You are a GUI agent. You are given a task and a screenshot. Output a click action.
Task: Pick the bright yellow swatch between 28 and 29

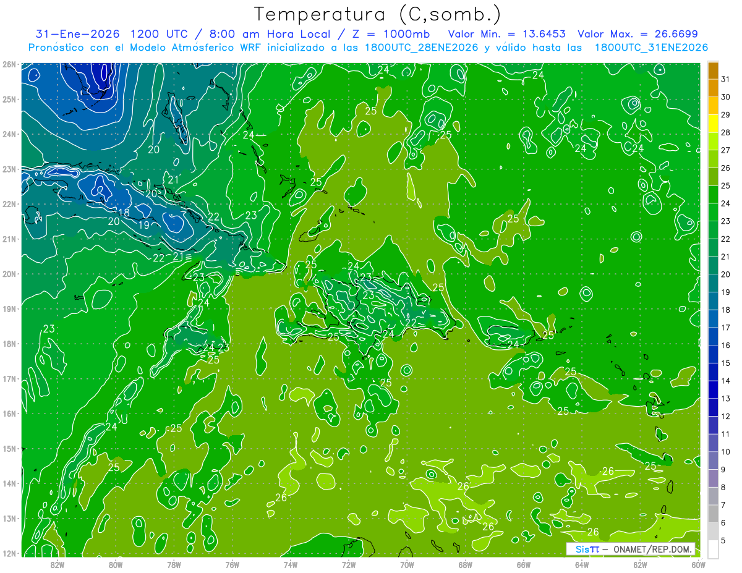[x=713, y=124]
